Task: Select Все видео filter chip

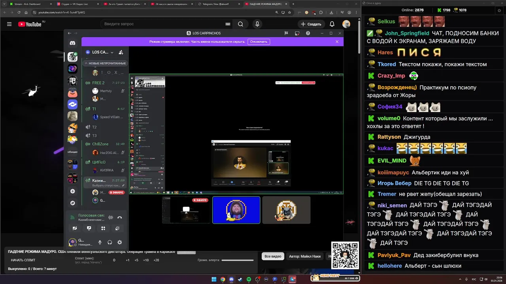Action: tap(273, 256)
